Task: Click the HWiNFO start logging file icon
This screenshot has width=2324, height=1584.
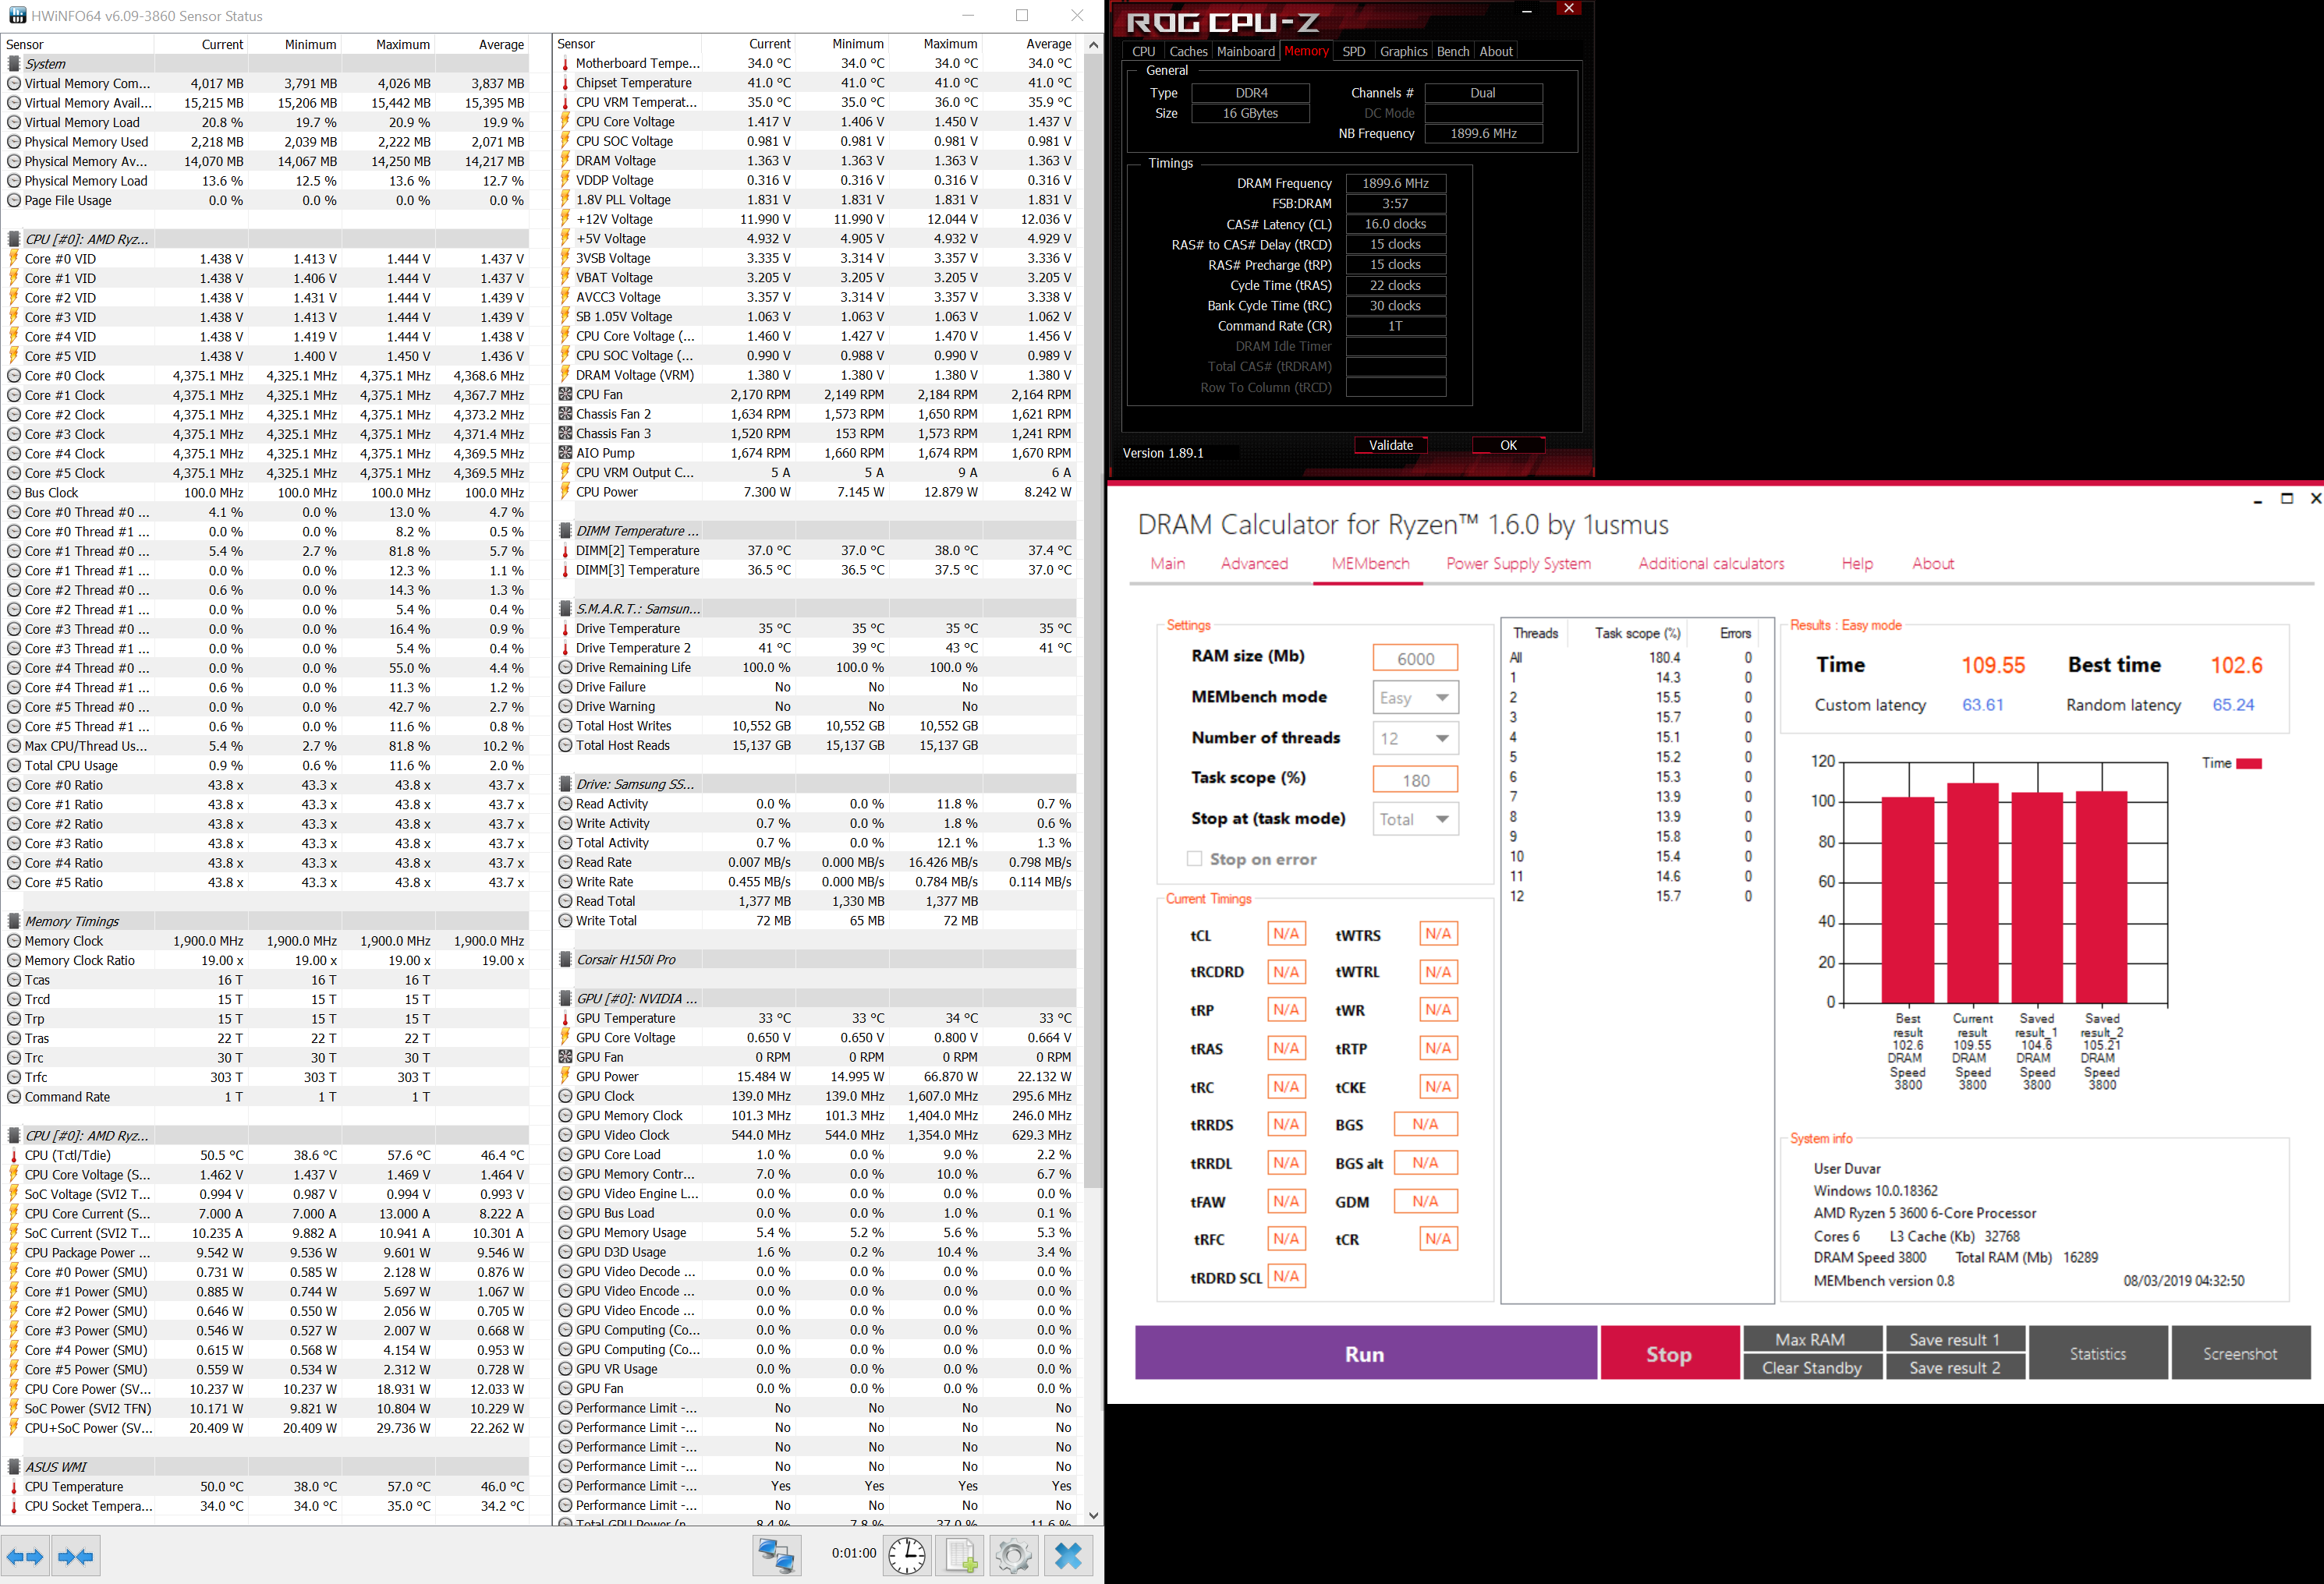Action: click(961, 1556)
